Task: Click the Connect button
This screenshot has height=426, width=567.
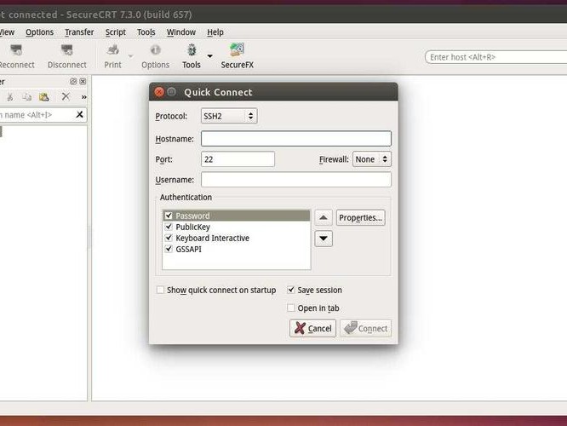Action: click(x=365, y=328)
